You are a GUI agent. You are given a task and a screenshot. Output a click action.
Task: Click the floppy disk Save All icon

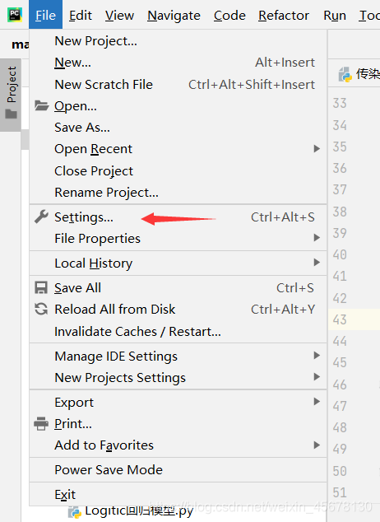(41, 287)
